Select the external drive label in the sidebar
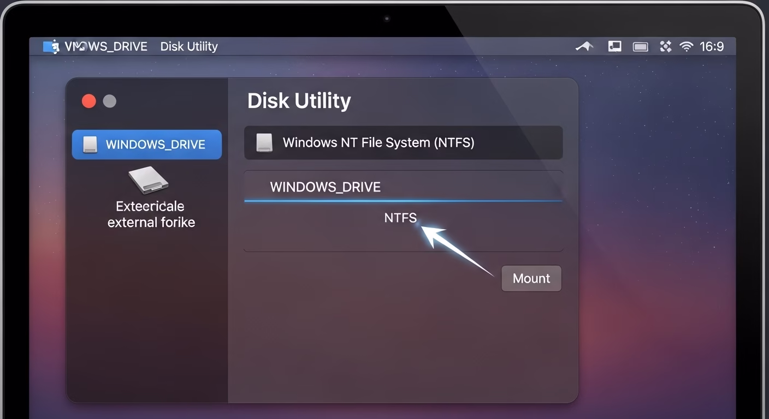Viewport: 769px width, 419px height. 151,214
